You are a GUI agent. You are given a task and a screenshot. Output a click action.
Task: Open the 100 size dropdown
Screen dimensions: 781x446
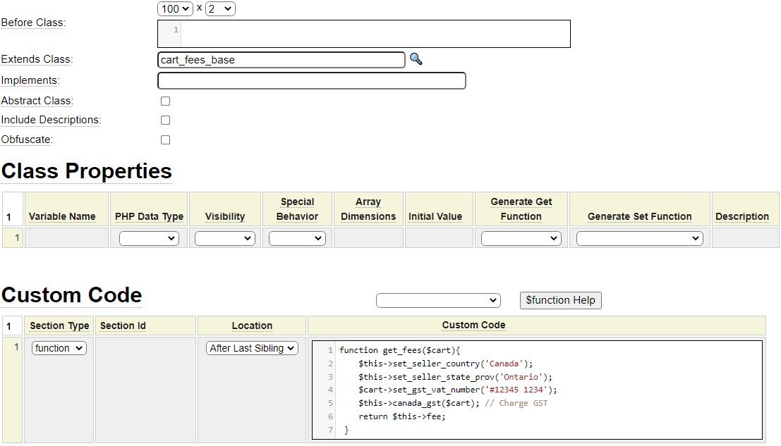coord(175,8)
